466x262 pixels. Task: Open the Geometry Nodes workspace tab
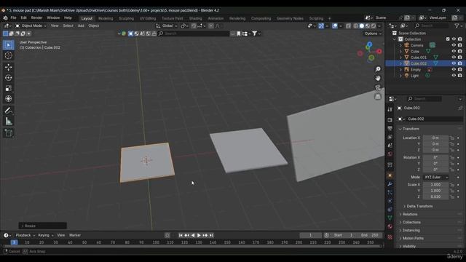pyautogui.click(x=290, y=18)
